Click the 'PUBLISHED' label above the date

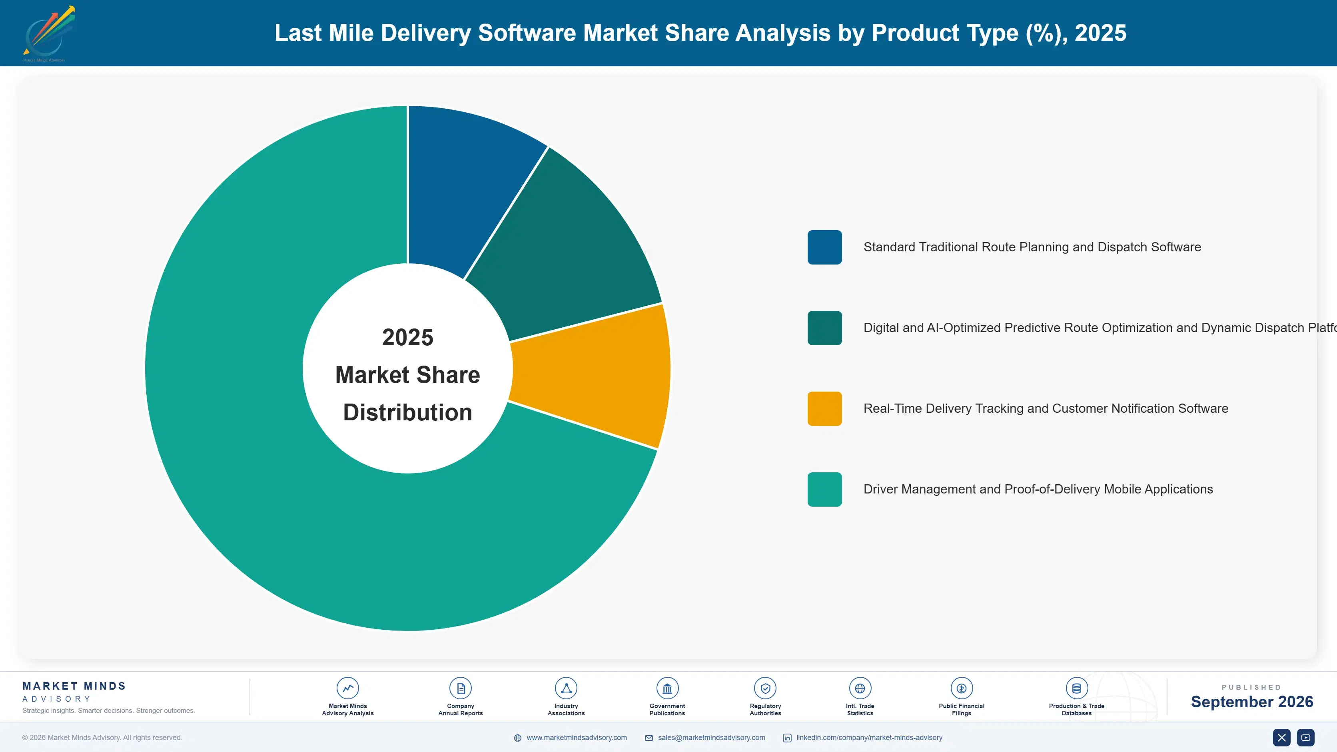(1251, 687)
